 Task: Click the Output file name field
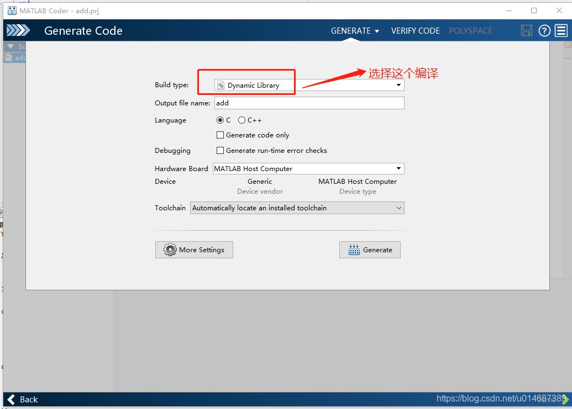coord(309,103)
